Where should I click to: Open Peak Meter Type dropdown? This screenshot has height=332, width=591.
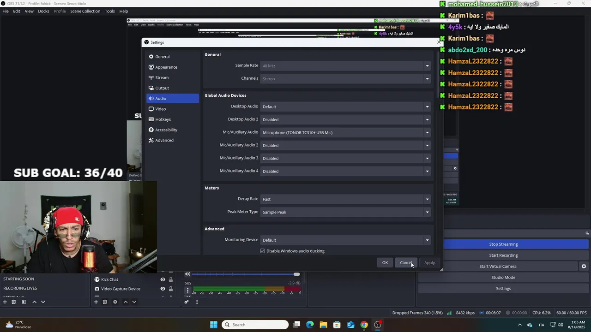pyautogui.click(x=346, y=212)
